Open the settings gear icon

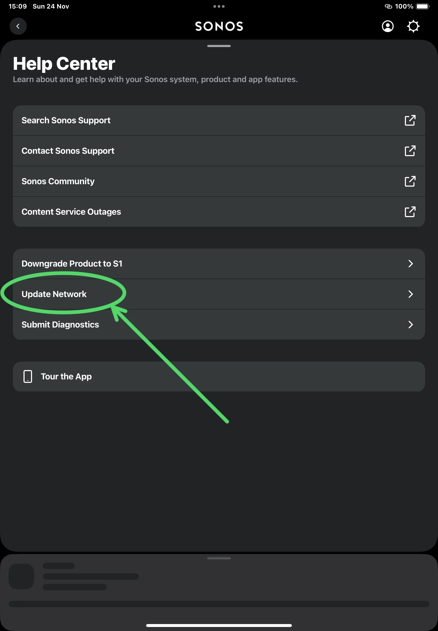[x=413, y=26]
